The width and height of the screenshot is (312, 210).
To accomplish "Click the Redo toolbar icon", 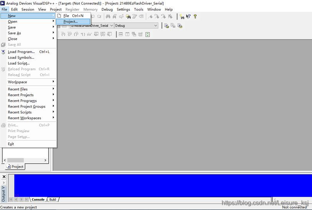I will [99, 17].
